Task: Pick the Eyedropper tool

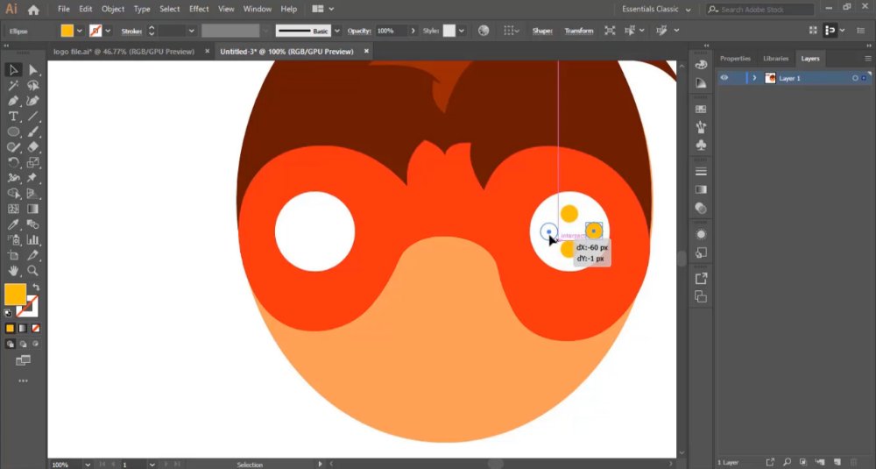Action: [13, 224]
